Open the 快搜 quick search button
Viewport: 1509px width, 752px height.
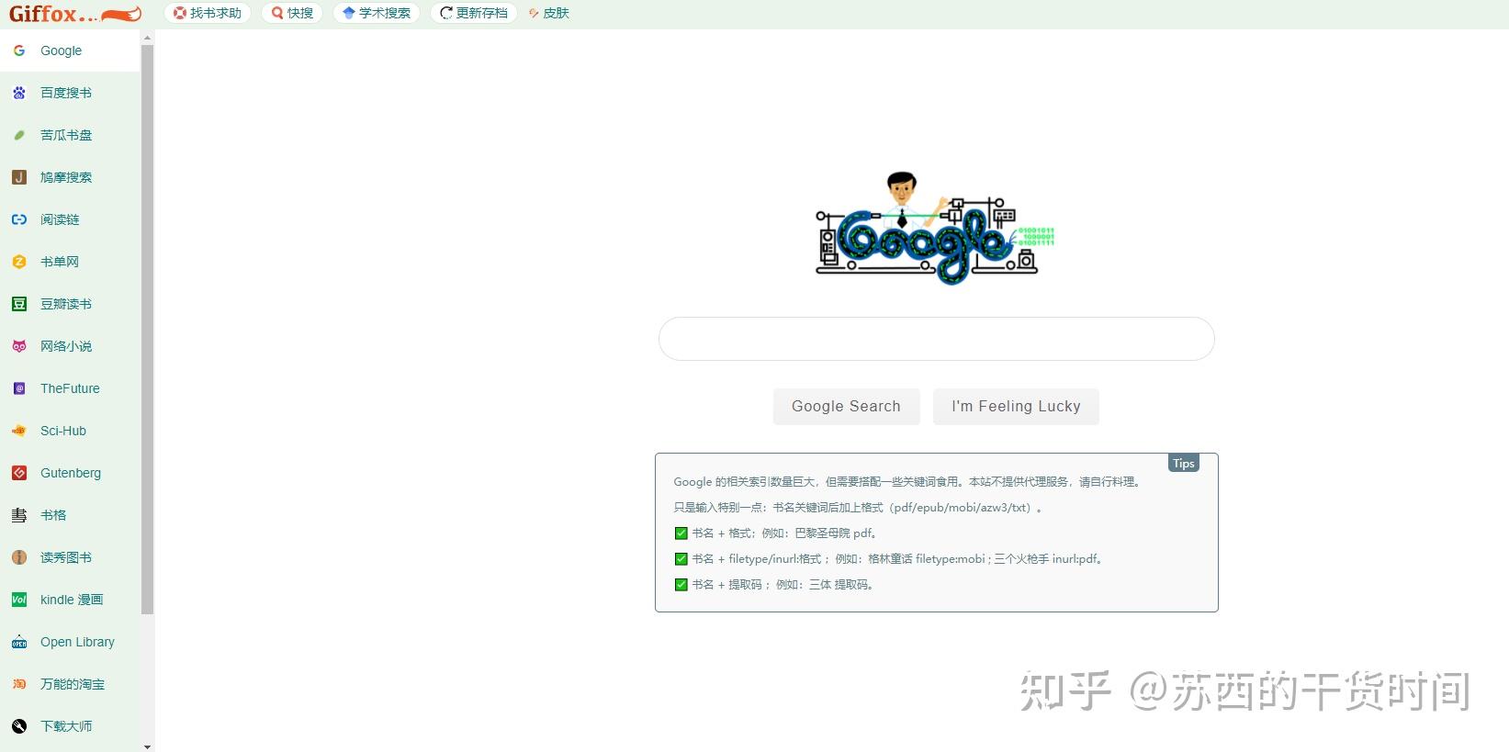pyautogui.click(x=292, y=13)
